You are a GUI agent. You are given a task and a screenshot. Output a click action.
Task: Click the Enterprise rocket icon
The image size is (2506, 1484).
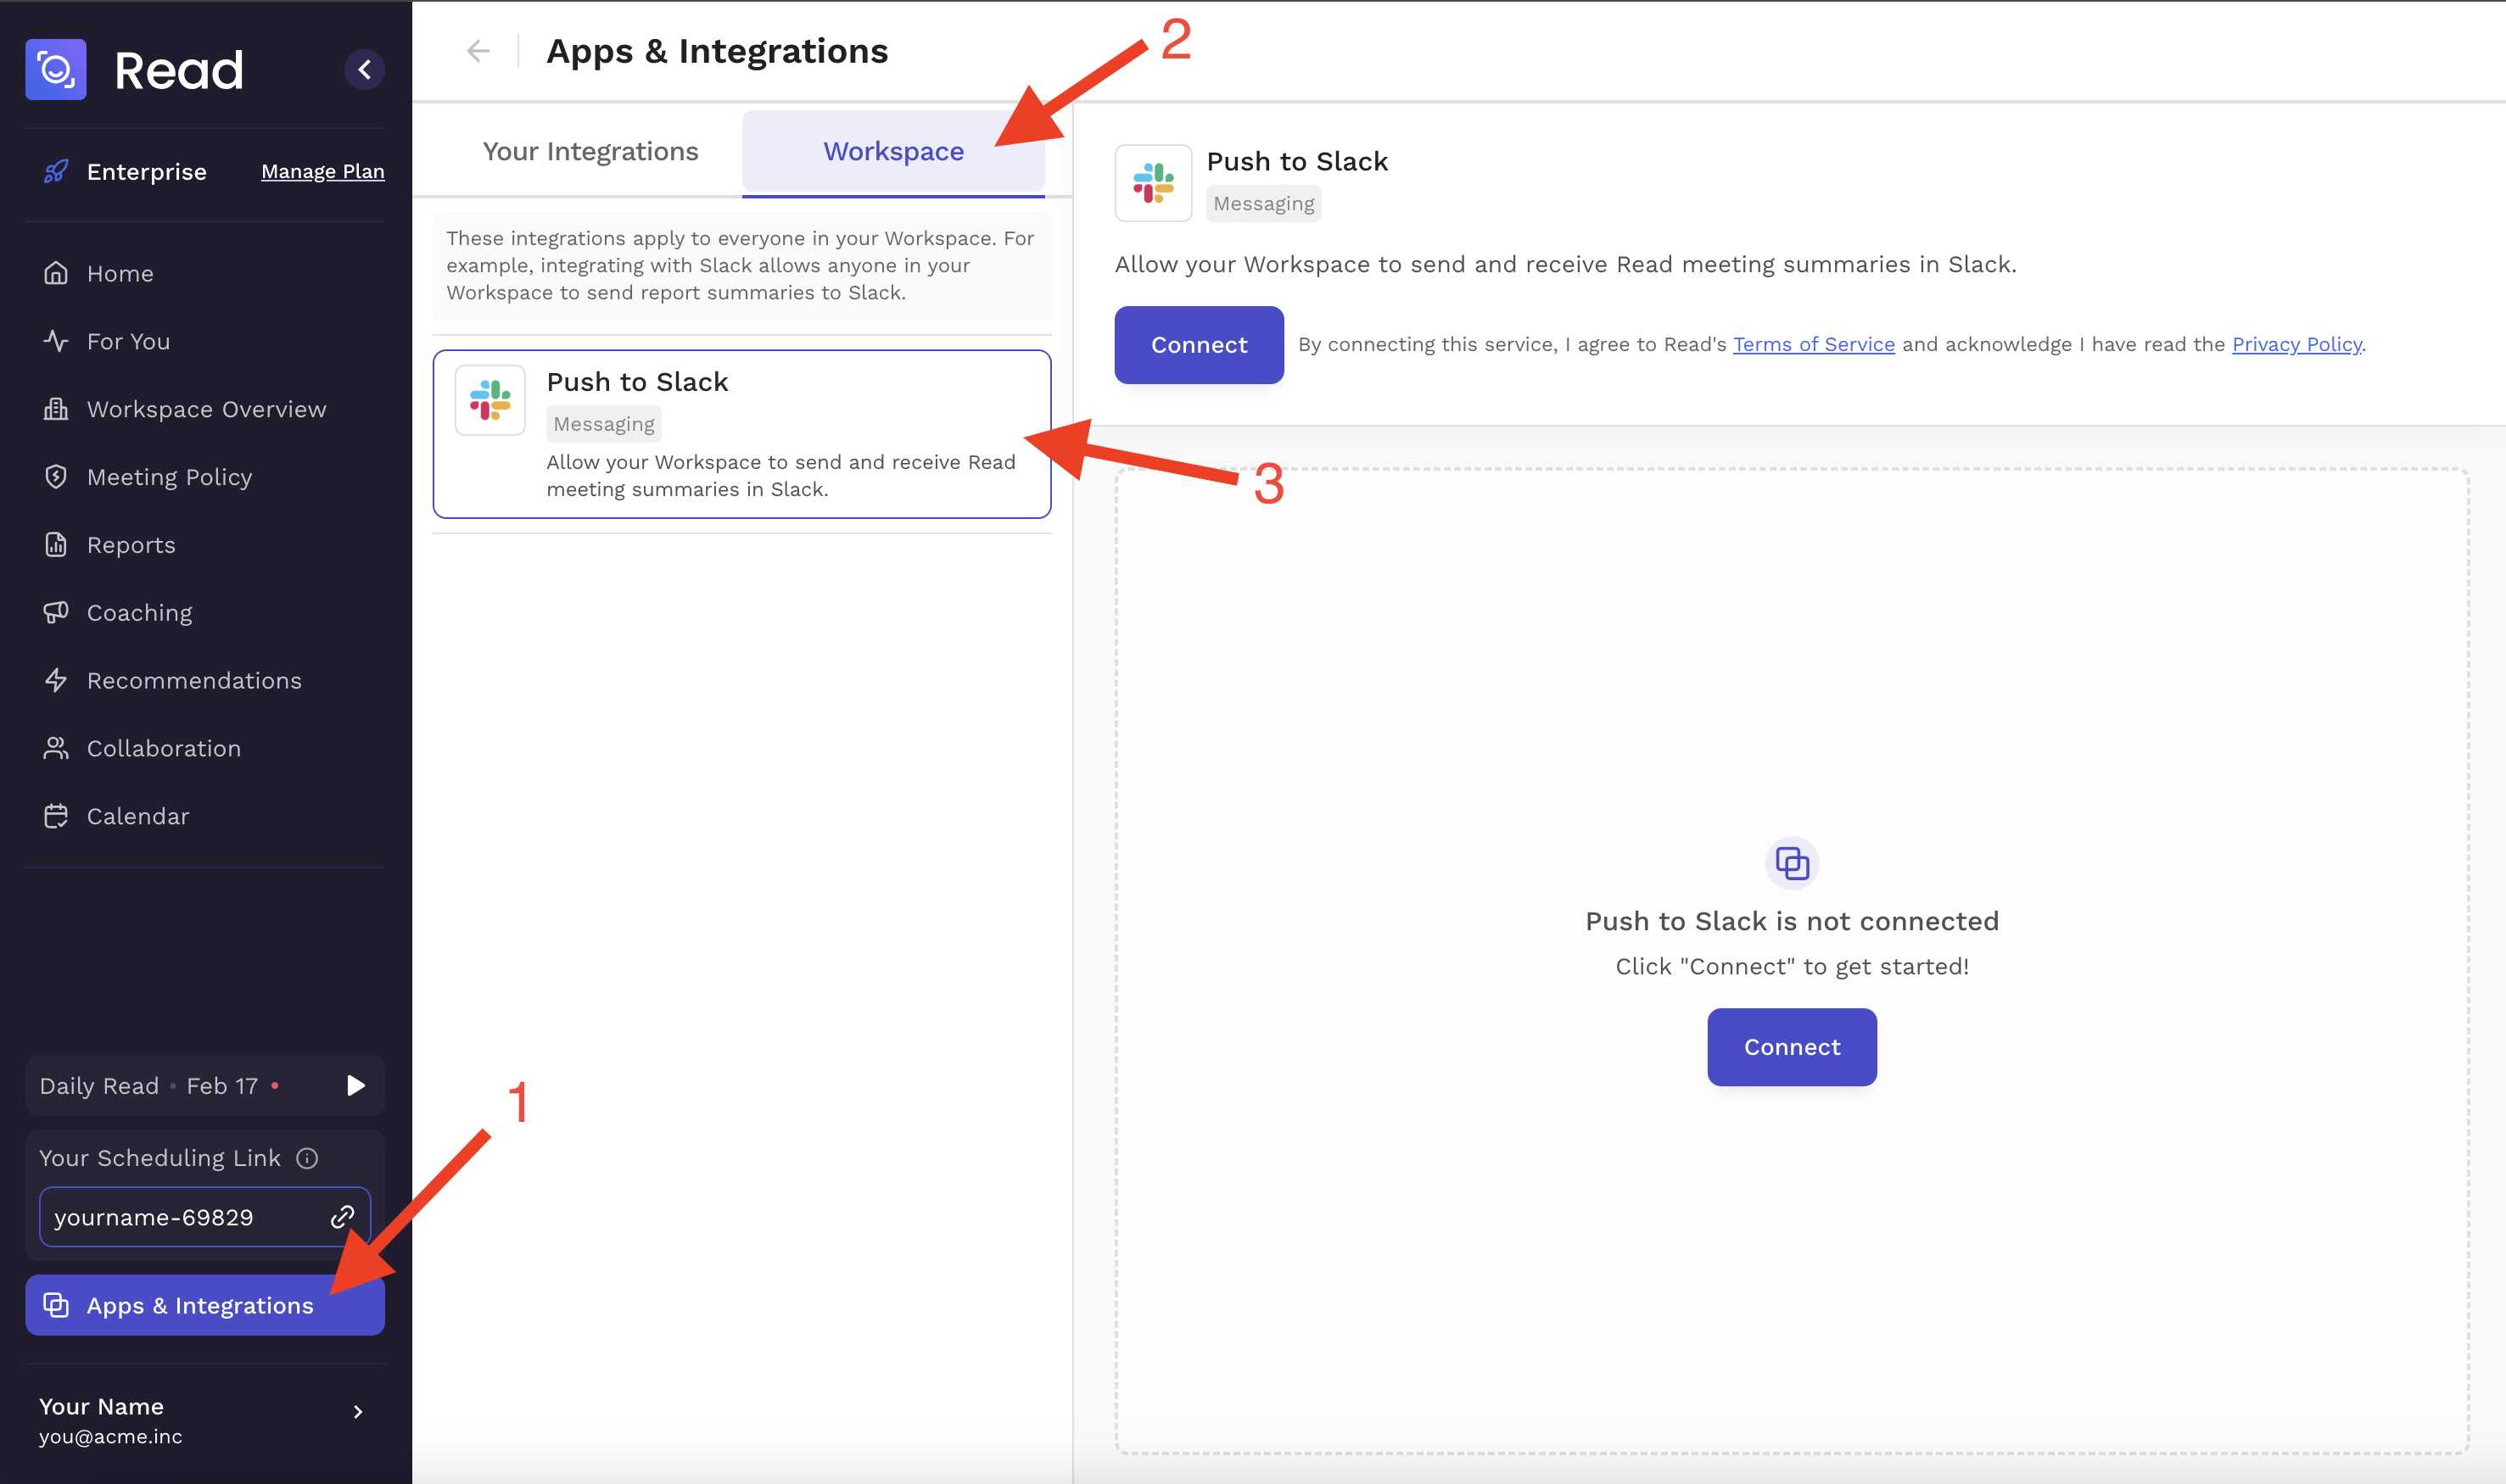coord(56,172)
